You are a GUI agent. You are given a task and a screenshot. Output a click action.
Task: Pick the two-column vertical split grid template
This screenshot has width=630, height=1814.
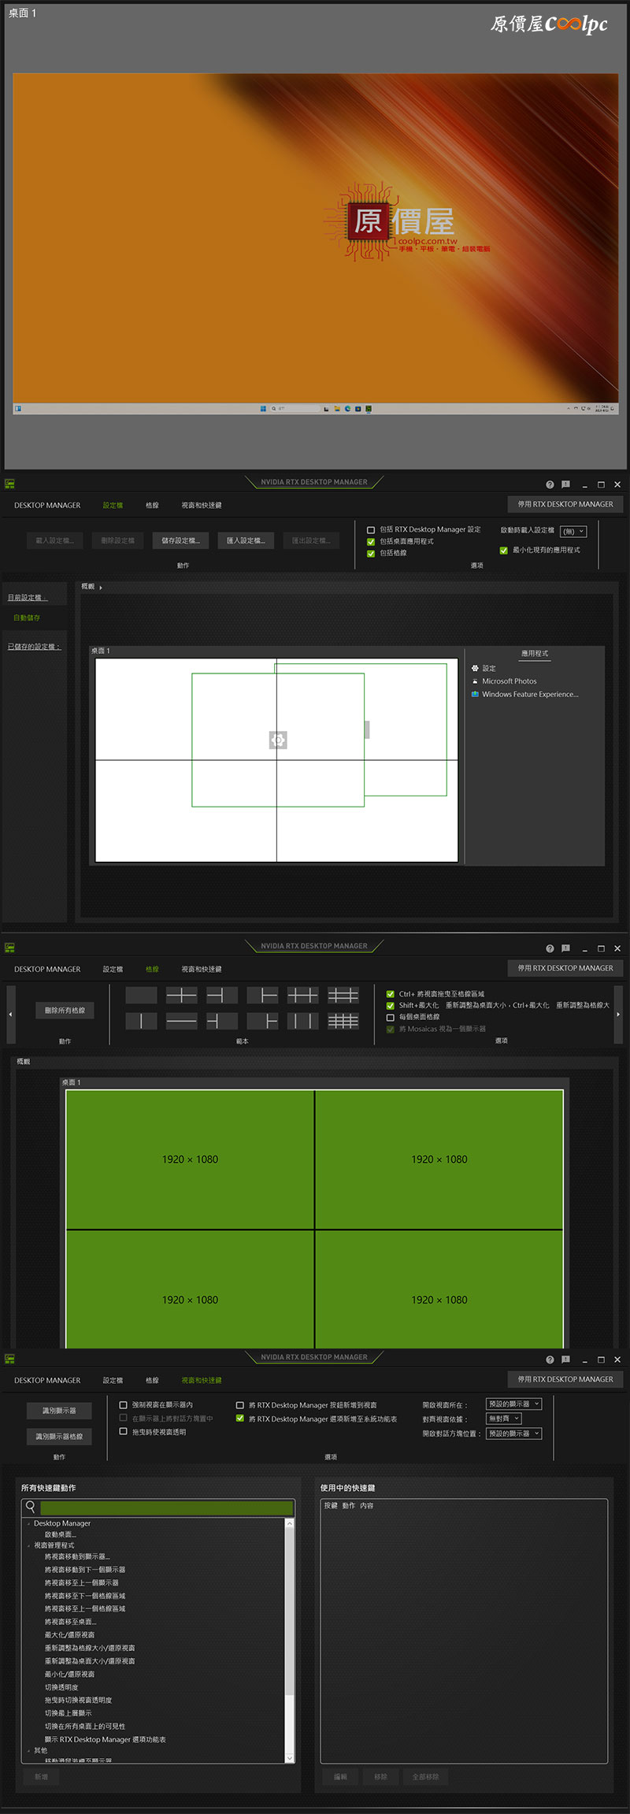click(x=141, y=1022)
